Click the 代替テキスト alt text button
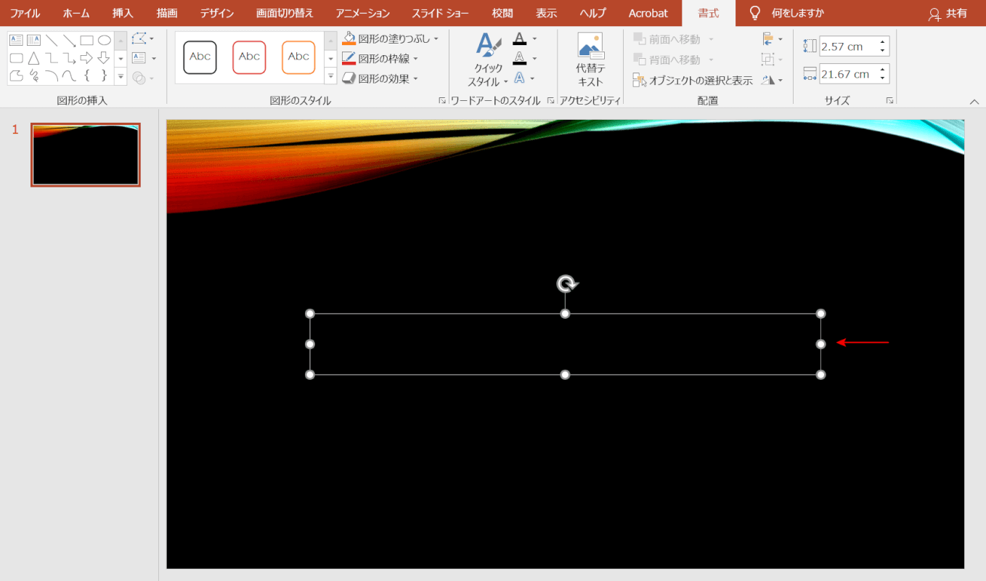Screen dimensions: 986x581 590,60
